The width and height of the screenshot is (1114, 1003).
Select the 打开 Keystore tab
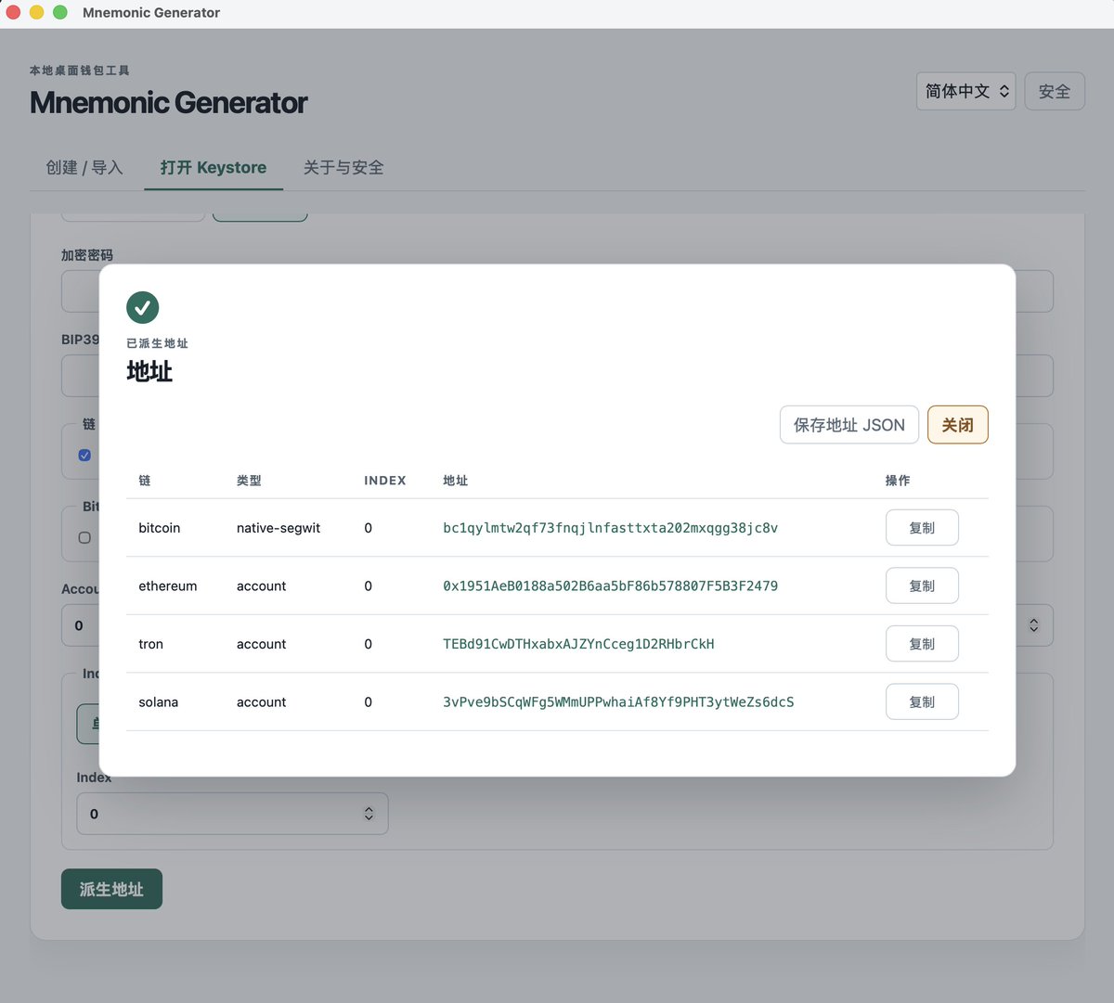click(214, 168)
